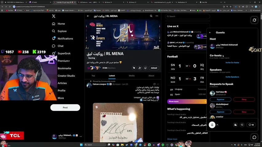The image size is (262, 147).
Task: Go back from the Guests panel
Action: pos(210,32)
